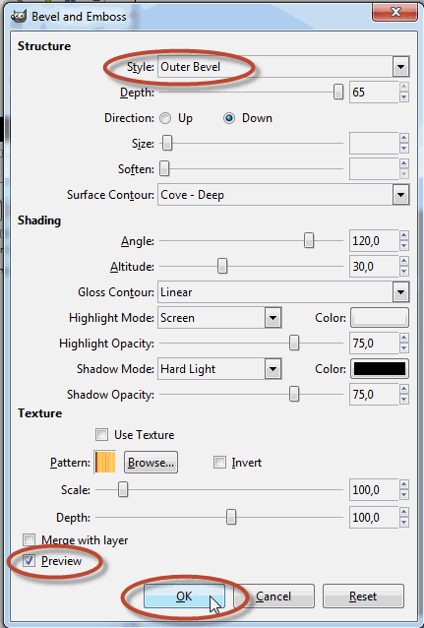
Task: Increase Structure Depth value with the up arrow
Action: (x=404, y=87)
